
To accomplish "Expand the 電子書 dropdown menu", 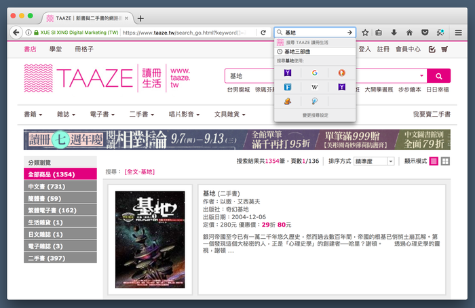I will [x=102, y=115].
